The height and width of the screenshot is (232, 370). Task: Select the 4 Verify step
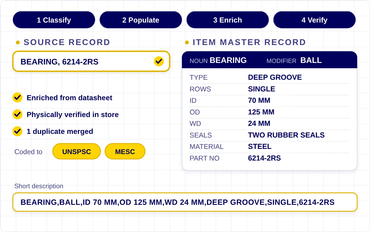pos(314,20)
